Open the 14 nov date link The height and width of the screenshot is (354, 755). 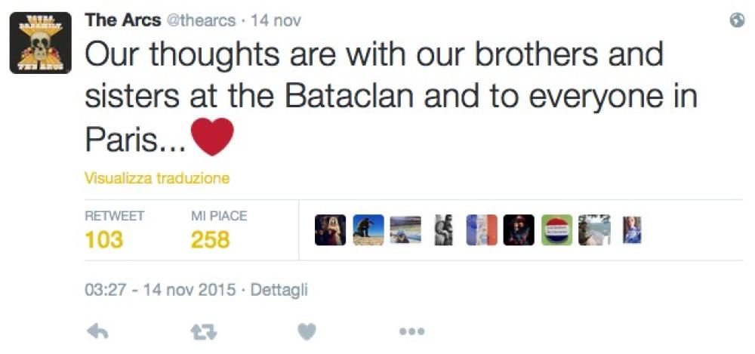click(x=276, y=20)
